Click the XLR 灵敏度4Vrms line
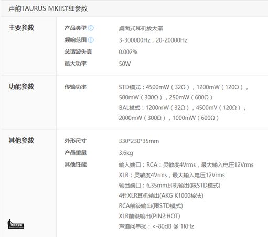Image resolution: width=268 pixels, height=237 pixels. coord(171,175)
